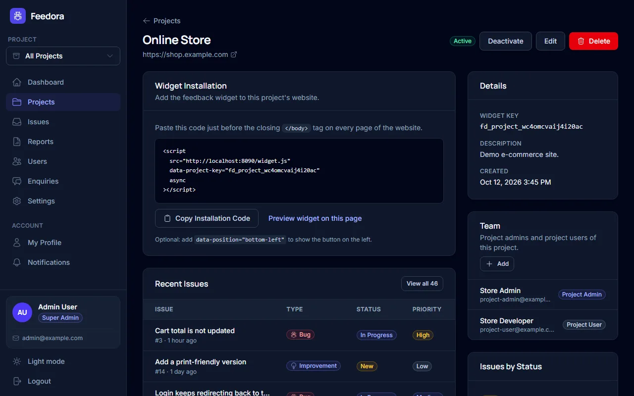
Task: Click the Settings gear icon
Action: 17,201
